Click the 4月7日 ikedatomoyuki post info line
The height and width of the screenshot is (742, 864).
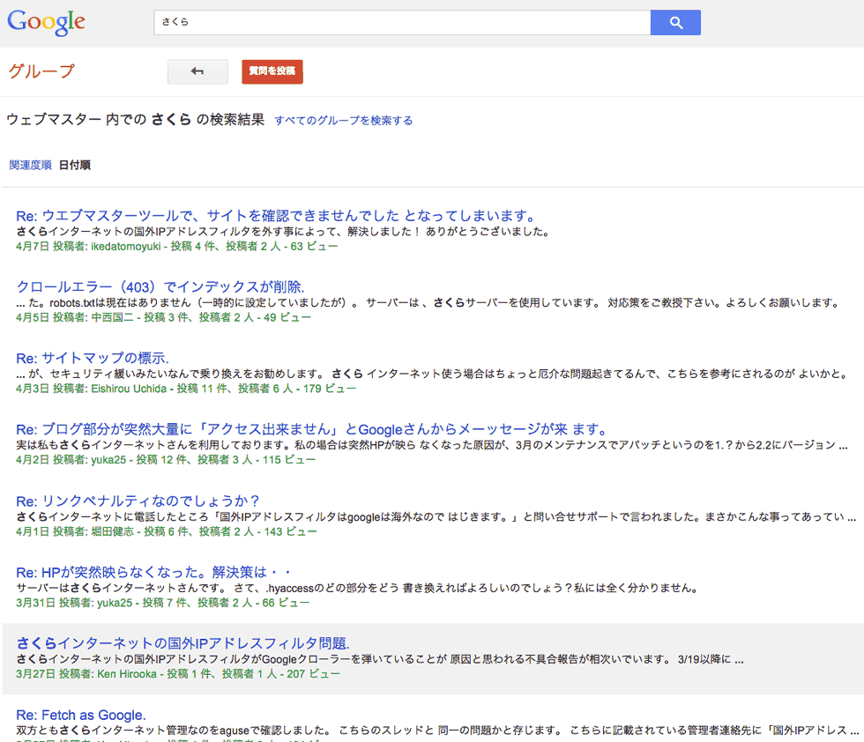(176, 246)
